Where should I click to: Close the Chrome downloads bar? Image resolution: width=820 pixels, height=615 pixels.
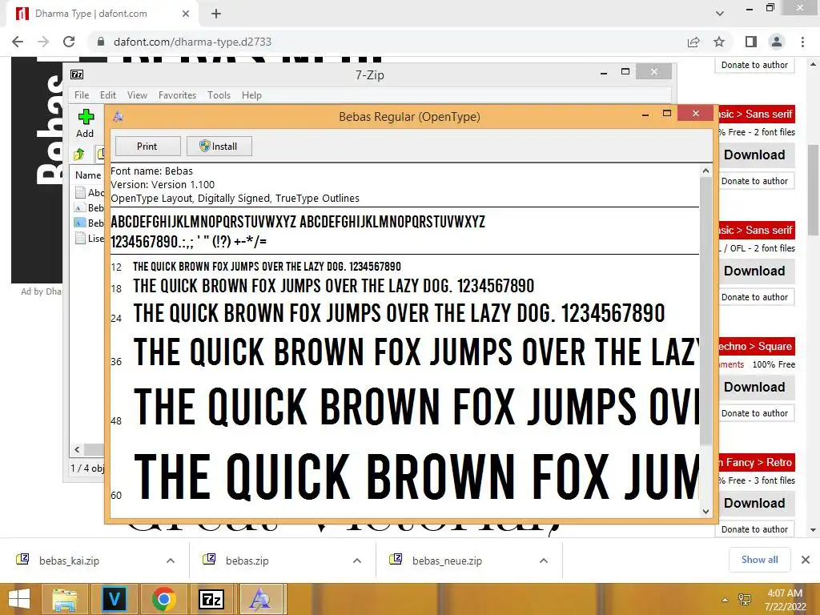806,560
